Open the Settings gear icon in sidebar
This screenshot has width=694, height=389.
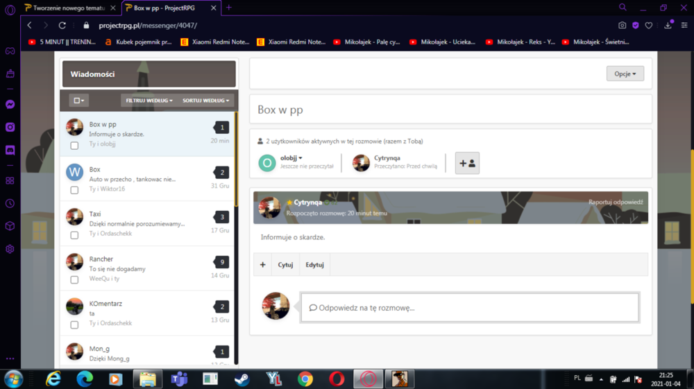(x=10, y=249)
